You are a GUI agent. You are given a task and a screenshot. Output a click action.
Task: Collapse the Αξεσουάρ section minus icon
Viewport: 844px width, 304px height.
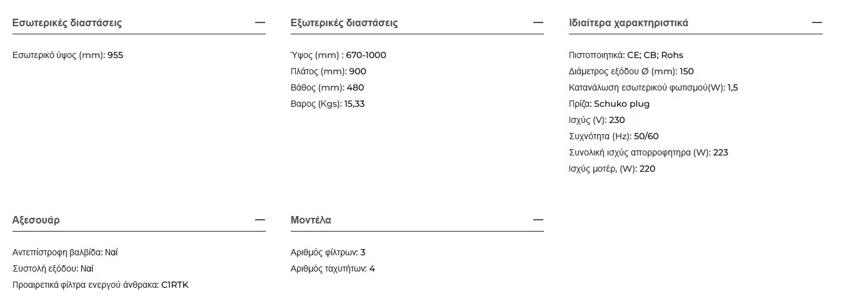(x=260, y=220)
